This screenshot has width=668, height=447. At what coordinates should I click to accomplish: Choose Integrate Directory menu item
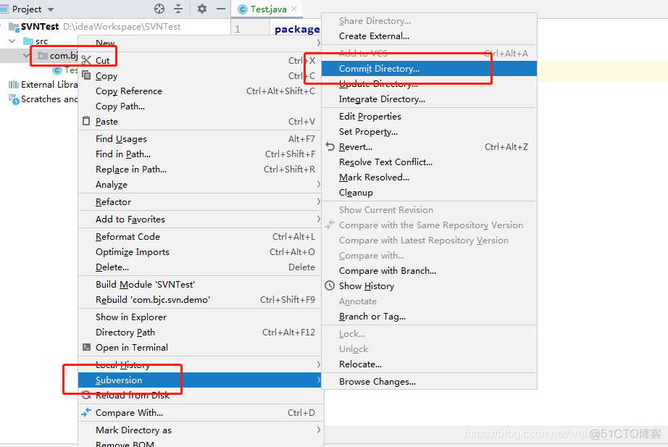[x=429, y=99]
